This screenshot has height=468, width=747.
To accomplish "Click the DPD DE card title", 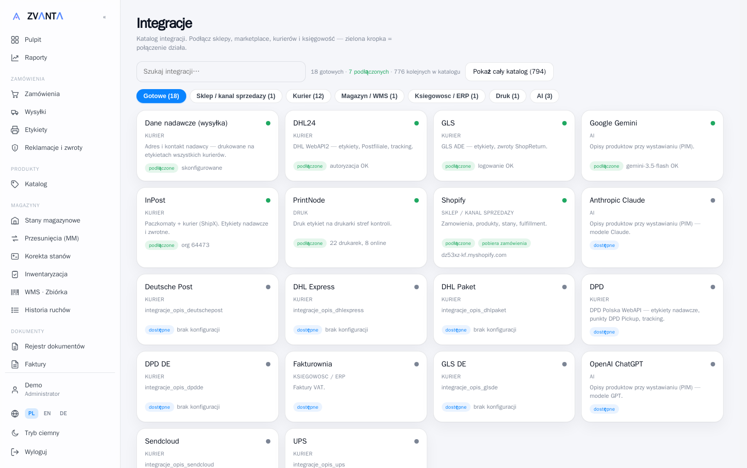I will click(x=158, y=364).
